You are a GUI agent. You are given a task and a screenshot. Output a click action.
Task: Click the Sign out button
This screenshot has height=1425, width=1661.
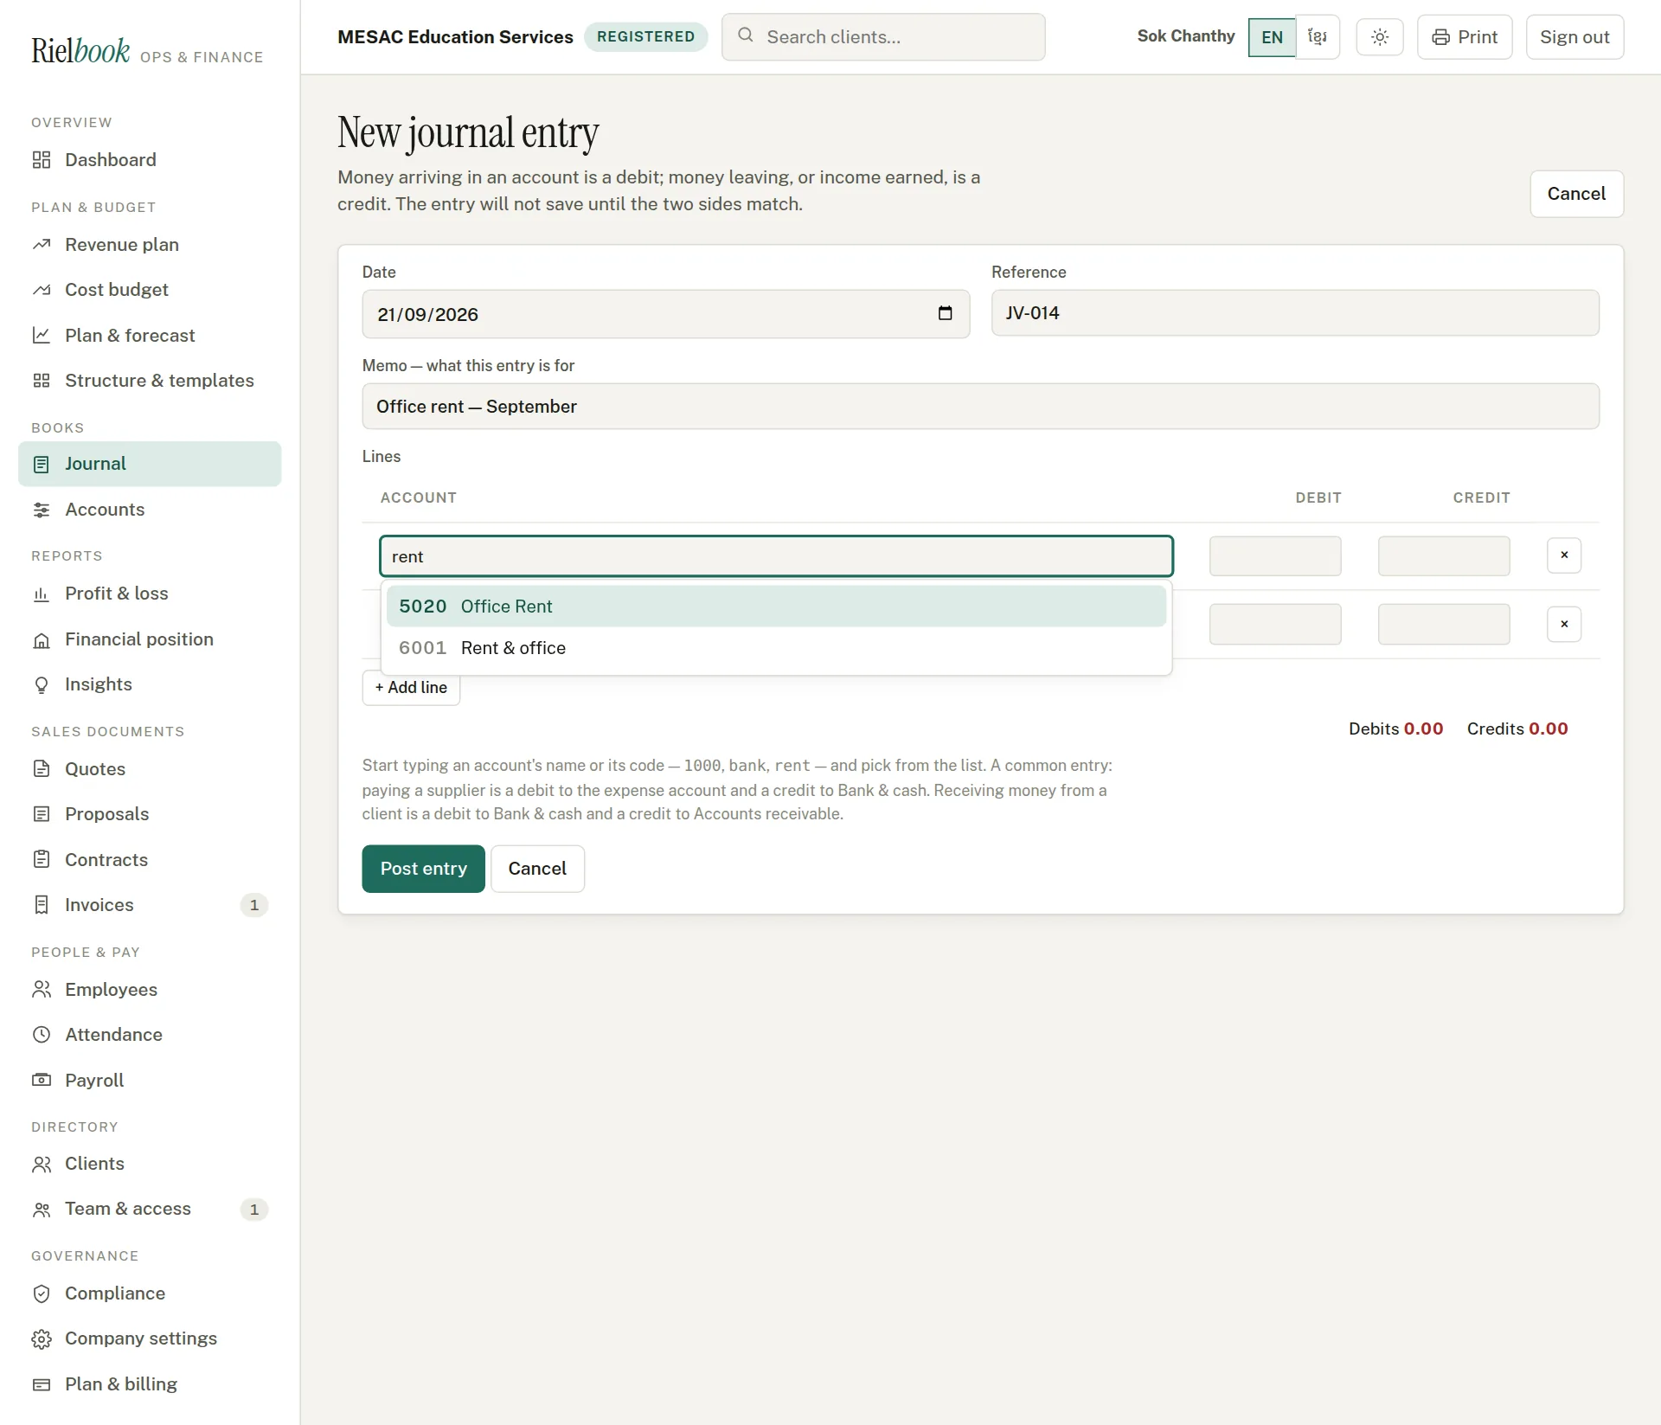click(x=1574, y=37)
